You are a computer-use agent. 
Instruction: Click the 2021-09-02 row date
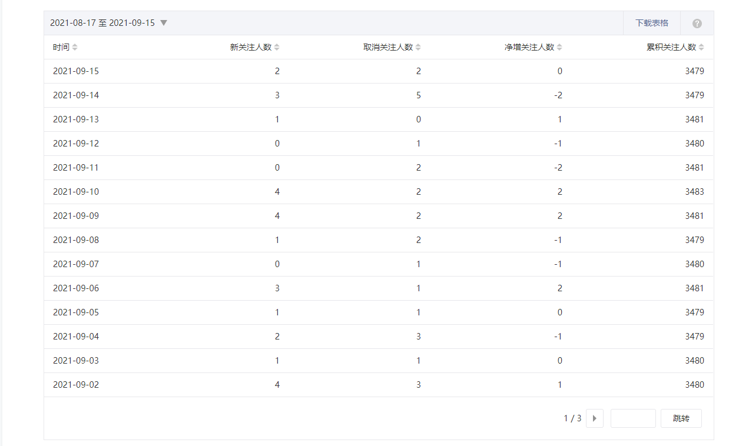(x=76, y=385)
